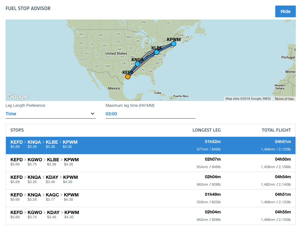
Task: Sort by Total Flight column header
Action: [276, 130]
